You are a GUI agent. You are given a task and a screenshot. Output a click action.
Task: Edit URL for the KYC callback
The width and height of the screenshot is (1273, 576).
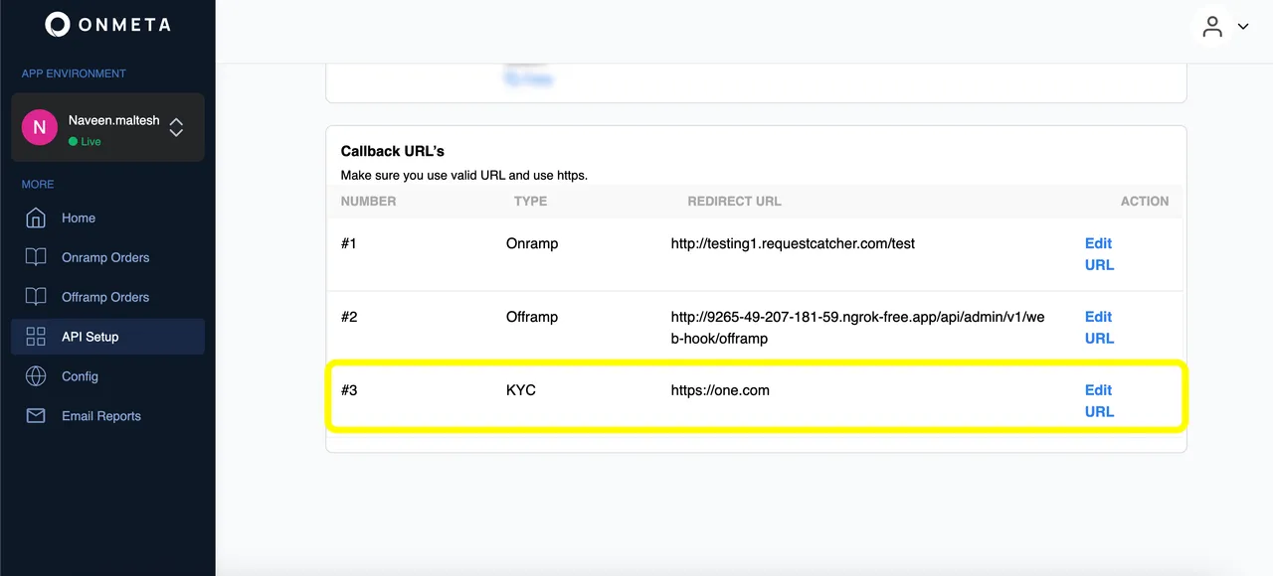(1099, 401)
